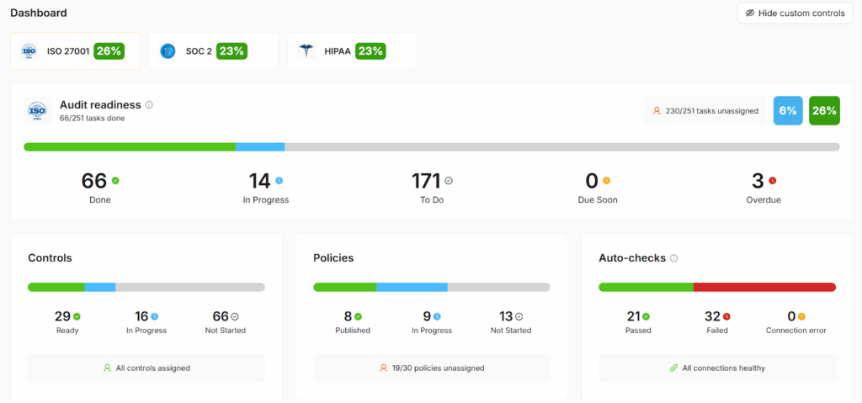Screen dimensions: 862x403
Task: Click the Dashboard page title
Action: [39, 13]
